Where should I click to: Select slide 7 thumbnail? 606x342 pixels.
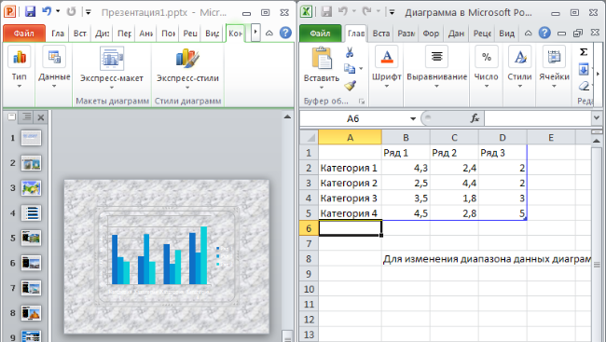point(31,288)
